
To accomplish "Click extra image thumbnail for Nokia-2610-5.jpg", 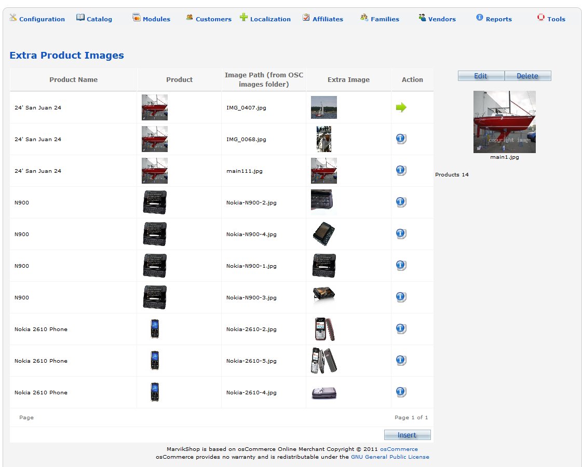I will pyautogui.click(x=323, y=361).
